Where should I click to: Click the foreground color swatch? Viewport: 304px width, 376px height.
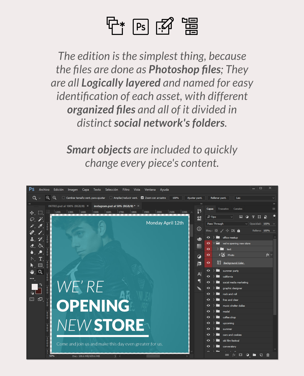pos(34,287)
